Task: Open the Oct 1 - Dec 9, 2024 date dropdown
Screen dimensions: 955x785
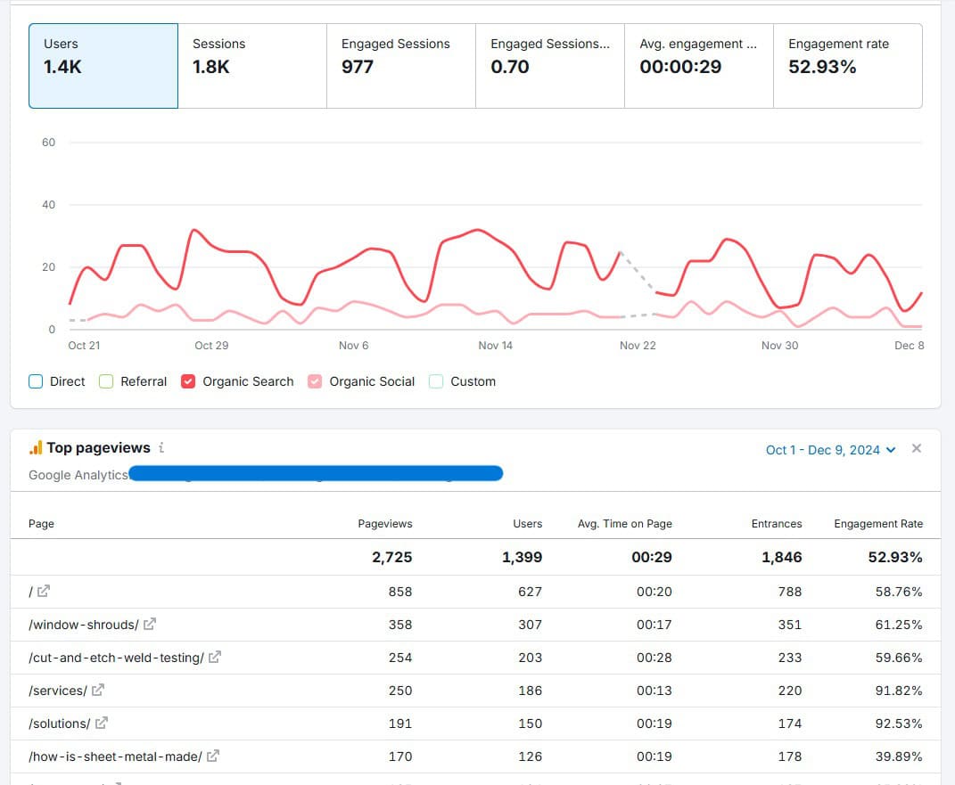Action: click(x=829, y=450)
